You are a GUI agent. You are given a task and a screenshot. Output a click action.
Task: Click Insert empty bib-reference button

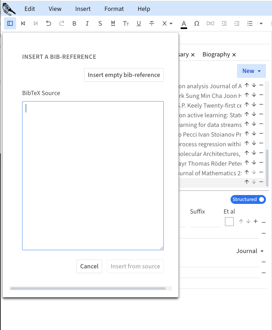click(x=124, y=75)
